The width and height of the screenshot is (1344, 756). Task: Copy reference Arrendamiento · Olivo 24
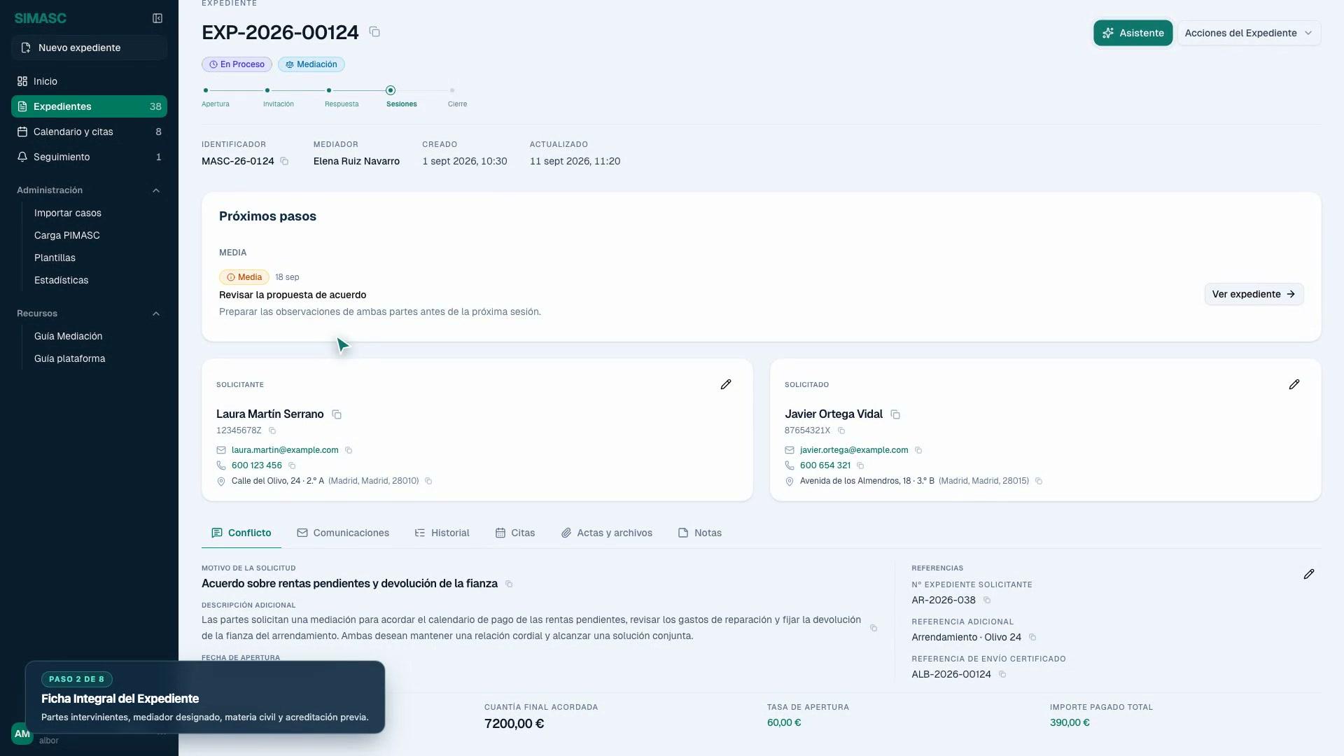1032,637
